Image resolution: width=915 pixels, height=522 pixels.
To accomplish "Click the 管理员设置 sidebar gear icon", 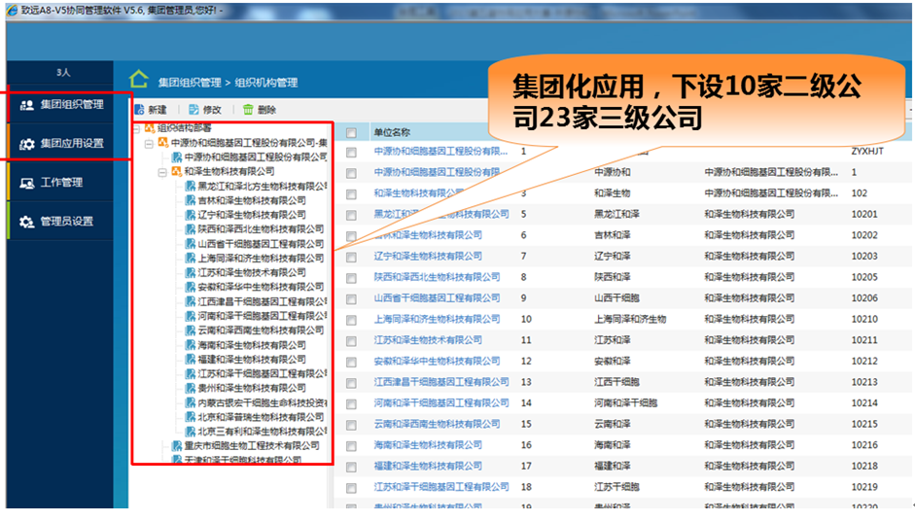I will pos(27,222).
